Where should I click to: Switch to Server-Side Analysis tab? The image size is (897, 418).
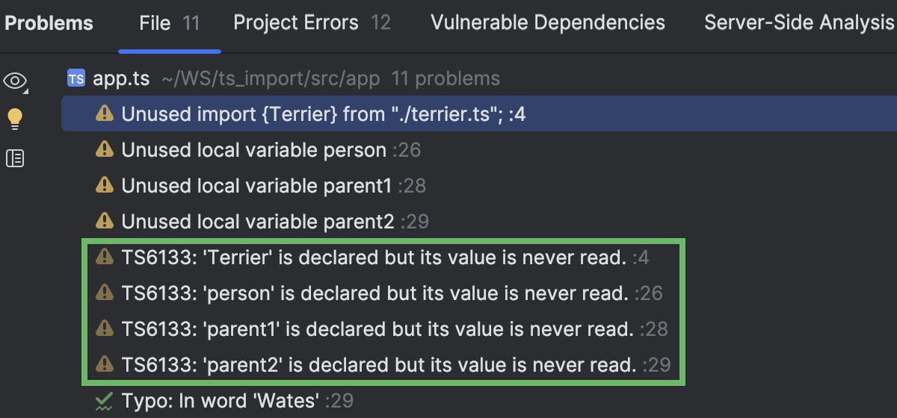pos(798,23)
